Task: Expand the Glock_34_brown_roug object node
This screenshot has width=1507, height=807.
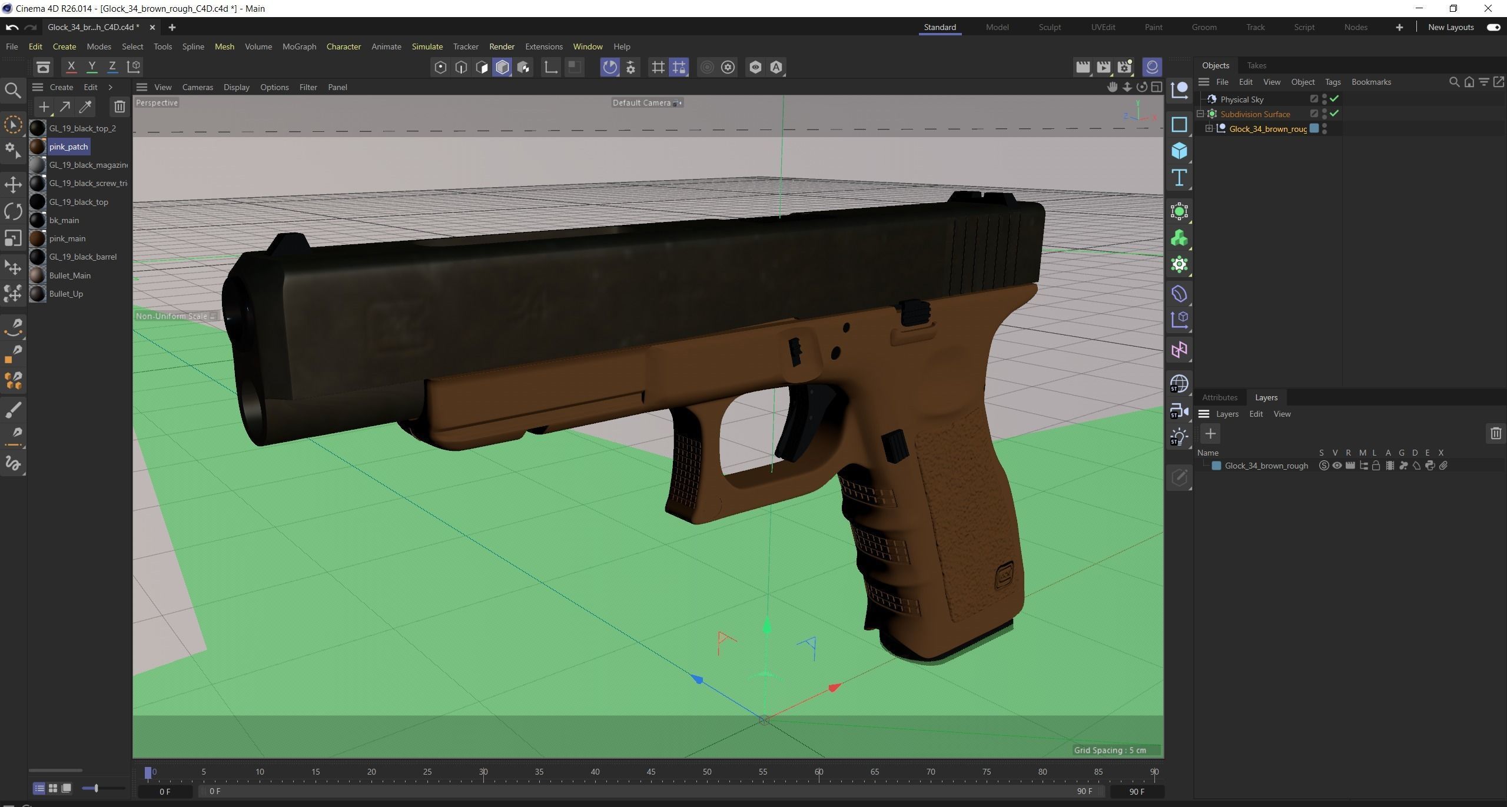Action: 1209,128
